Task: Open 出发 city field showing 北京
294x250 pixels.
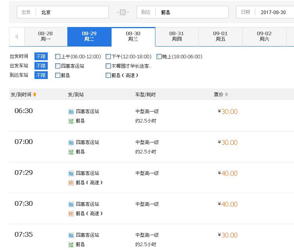Action: tap(63, 12)
